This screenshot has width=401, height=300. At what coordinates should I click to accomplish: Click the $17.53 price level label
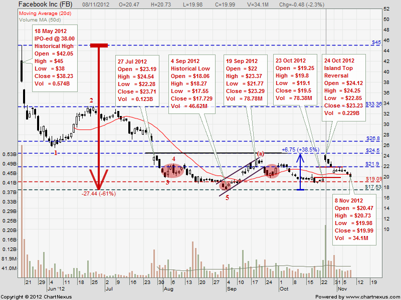373,187
